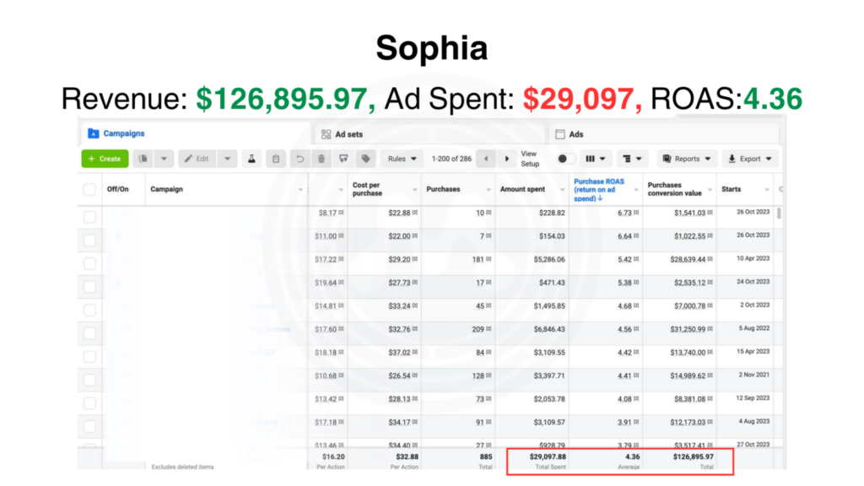Switch to the Ads tab
This screenshot has width=864, height=486.
click(x=575, y=134)
